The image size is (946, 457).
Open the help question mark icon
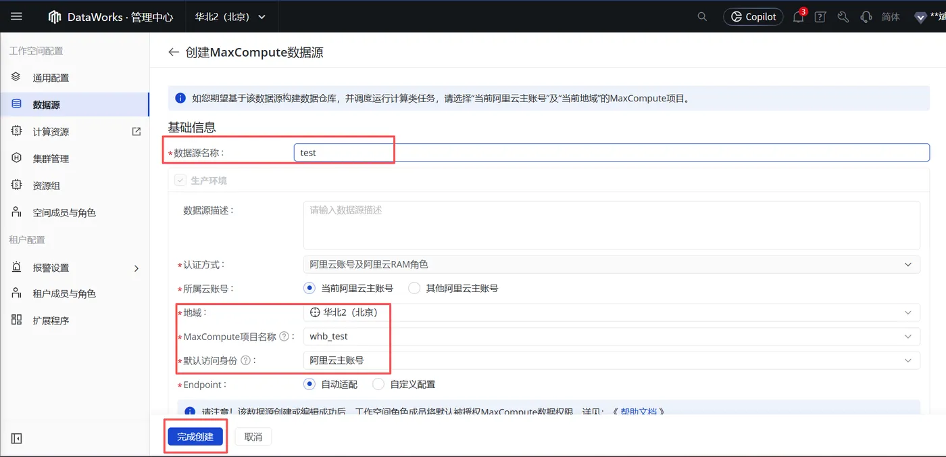(x=820, y=17)
